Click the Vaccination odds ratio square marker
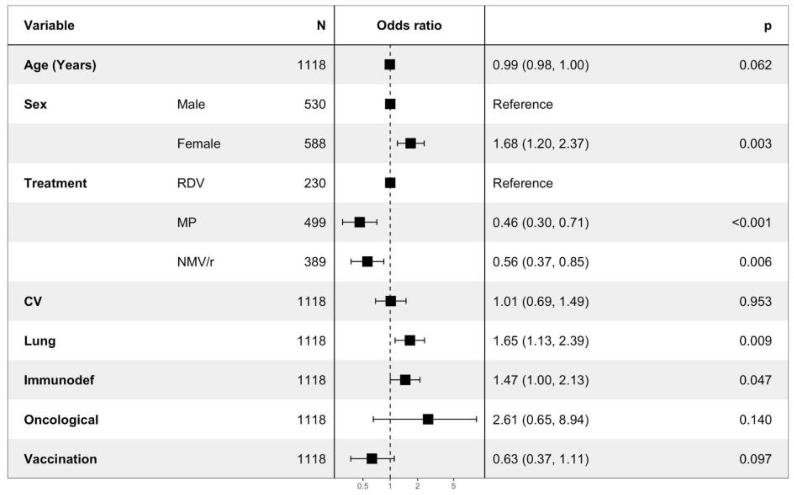This screenshot has width=794, height=495. [x=372, y=459]
